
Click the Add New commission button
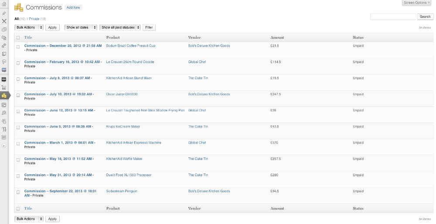(73, 7)
